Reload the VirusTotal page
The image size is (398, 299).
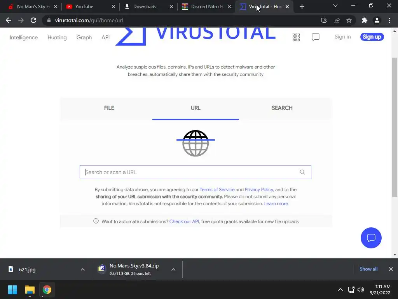click(33, 20)
